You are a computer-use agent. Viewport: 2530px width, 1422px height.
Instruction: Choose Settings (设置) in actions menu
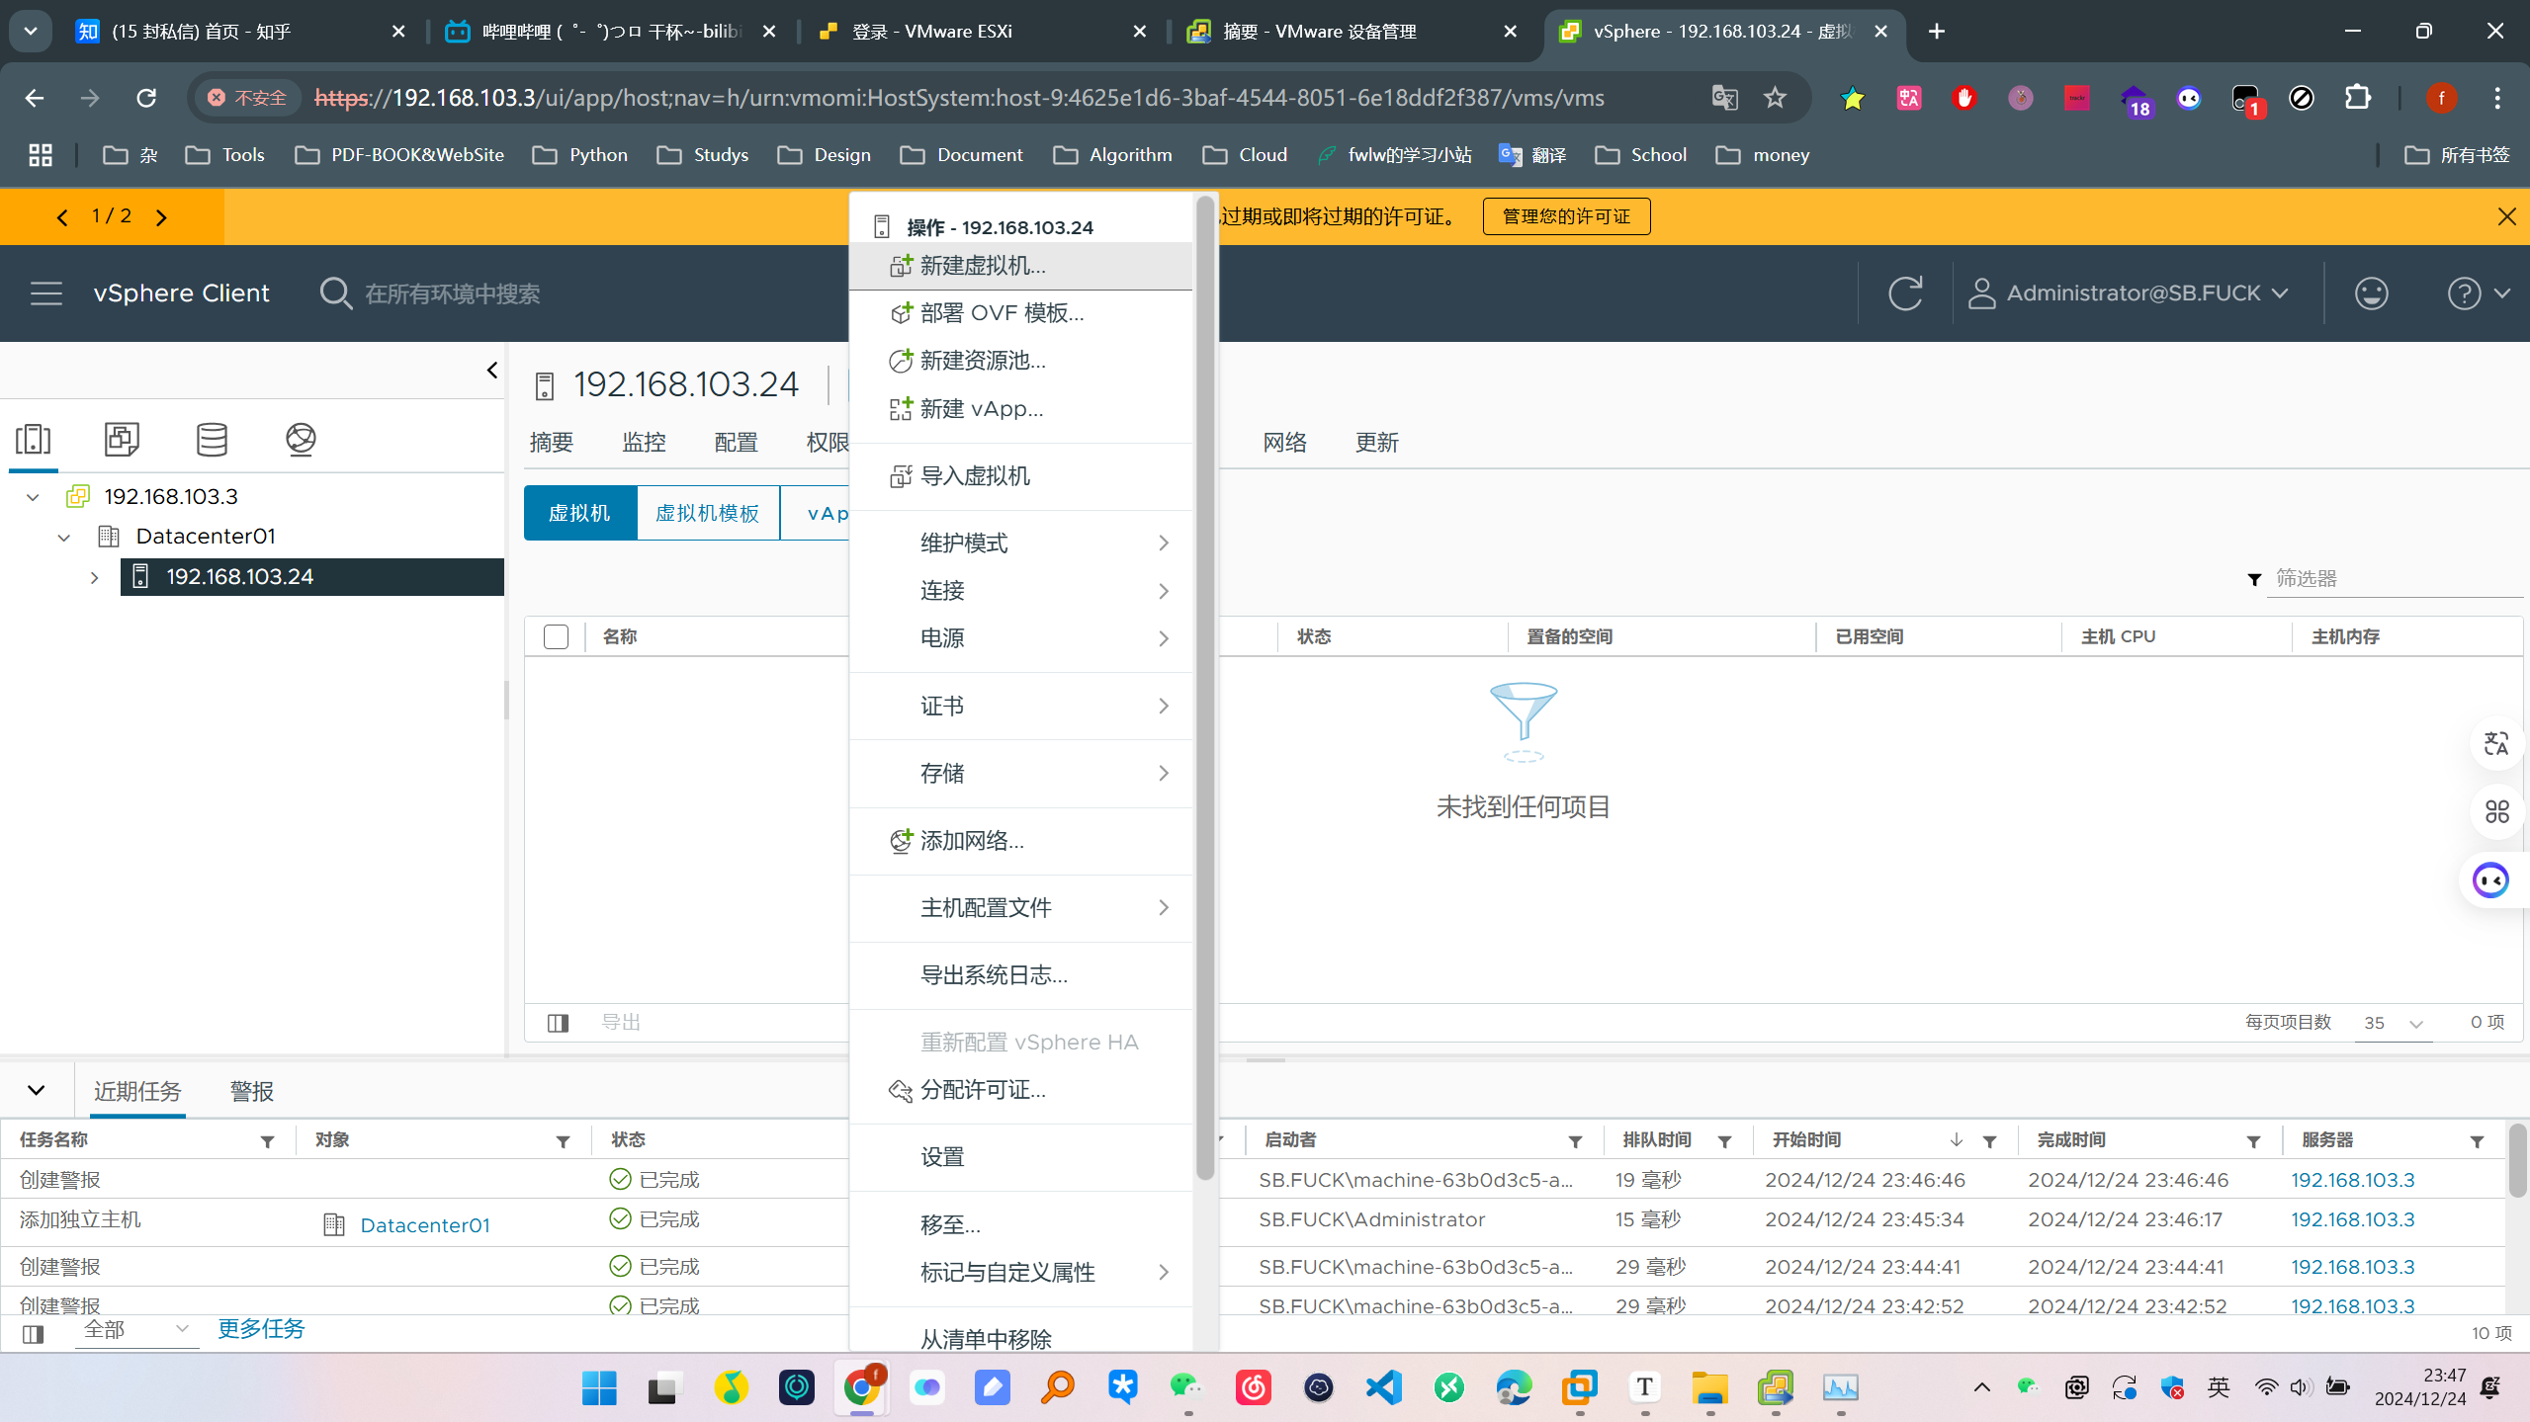(x=1020, y=1157)
